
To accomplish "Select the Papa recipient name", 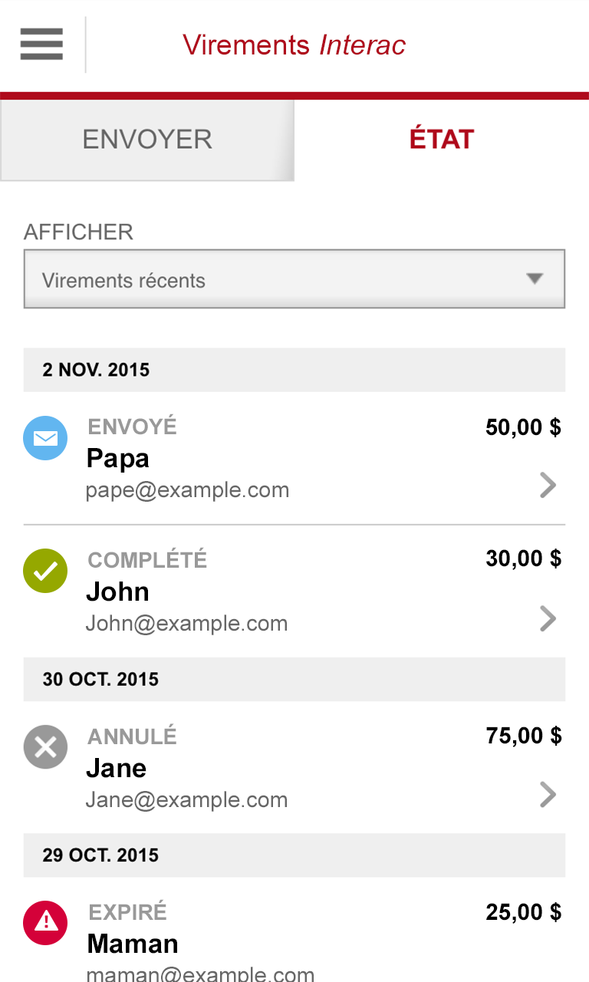I will click(x=117, y=459).
